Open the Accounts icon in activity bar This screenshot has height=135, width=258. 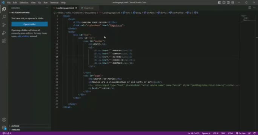coord(4,120)
